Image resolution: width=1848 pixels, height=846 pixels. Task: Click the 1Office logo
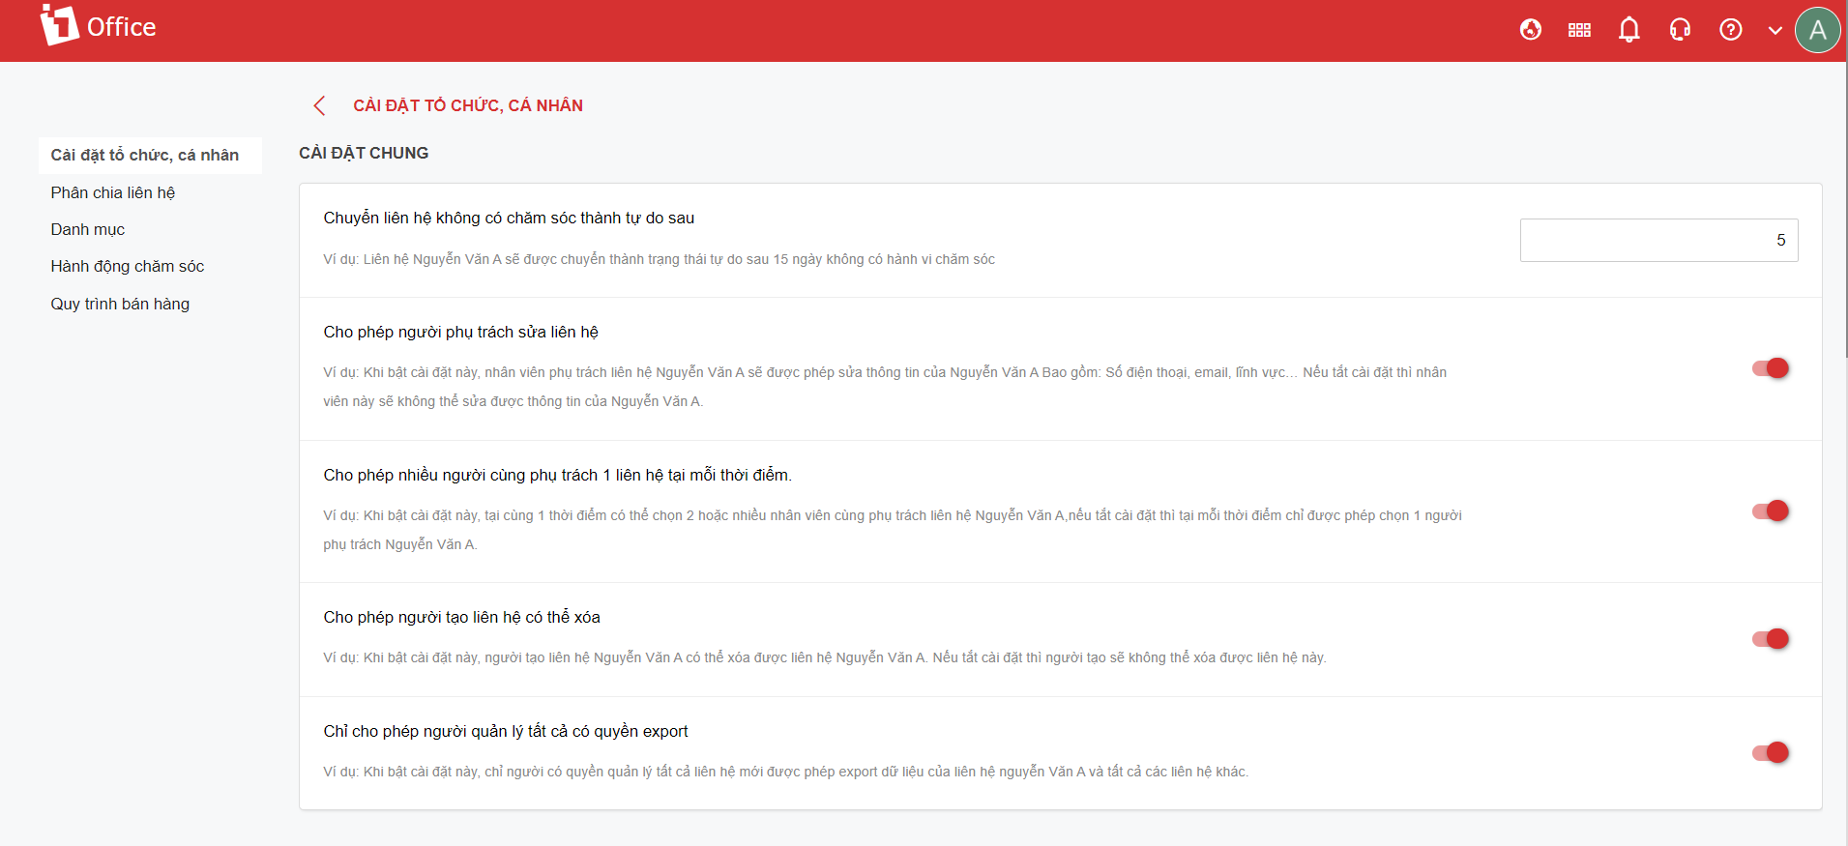tap(98, 26)
